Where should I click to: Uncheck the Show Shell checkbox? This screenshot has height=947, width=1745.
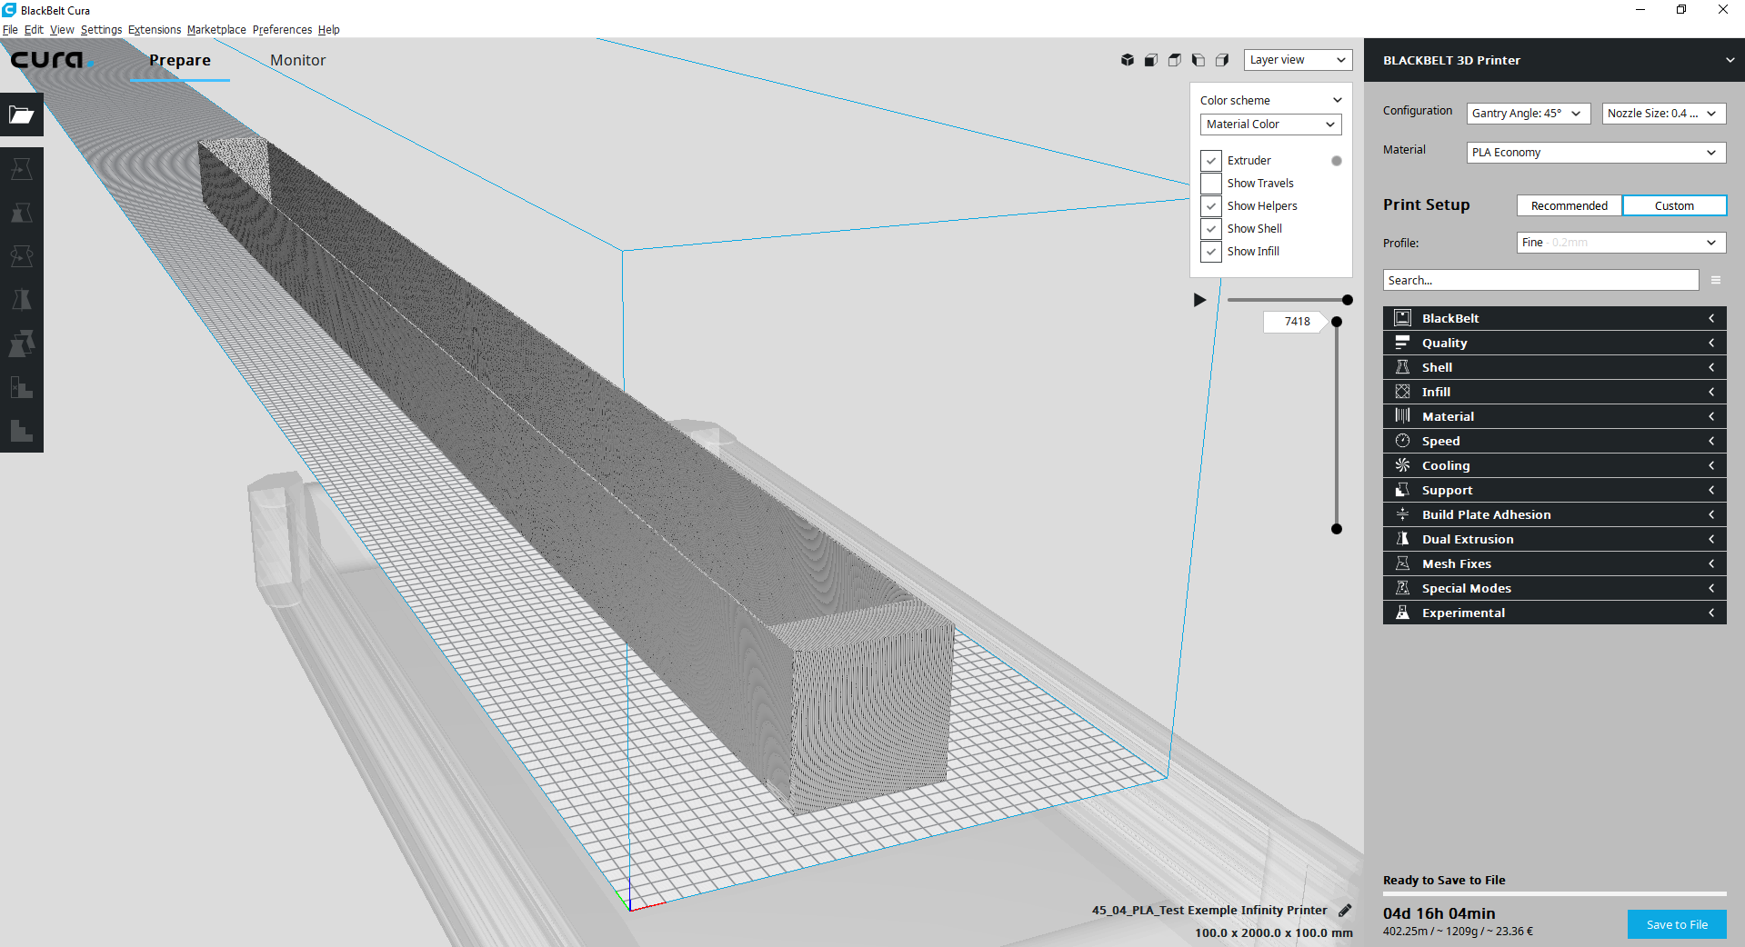tap(1211, 229)
